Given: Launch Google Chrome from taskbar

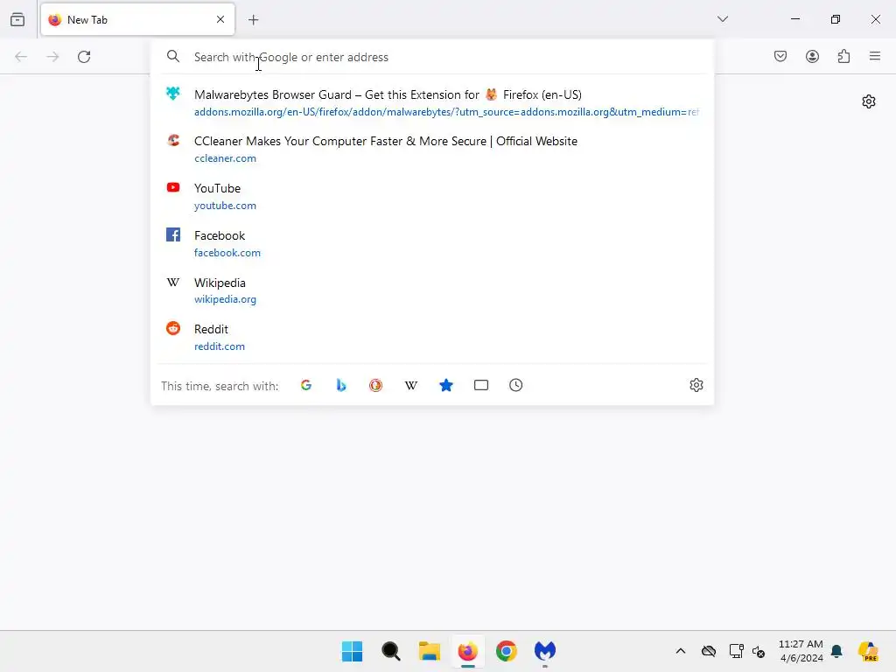Looking at the screenshot, I should pyautogui.click(x=507, y=651).
